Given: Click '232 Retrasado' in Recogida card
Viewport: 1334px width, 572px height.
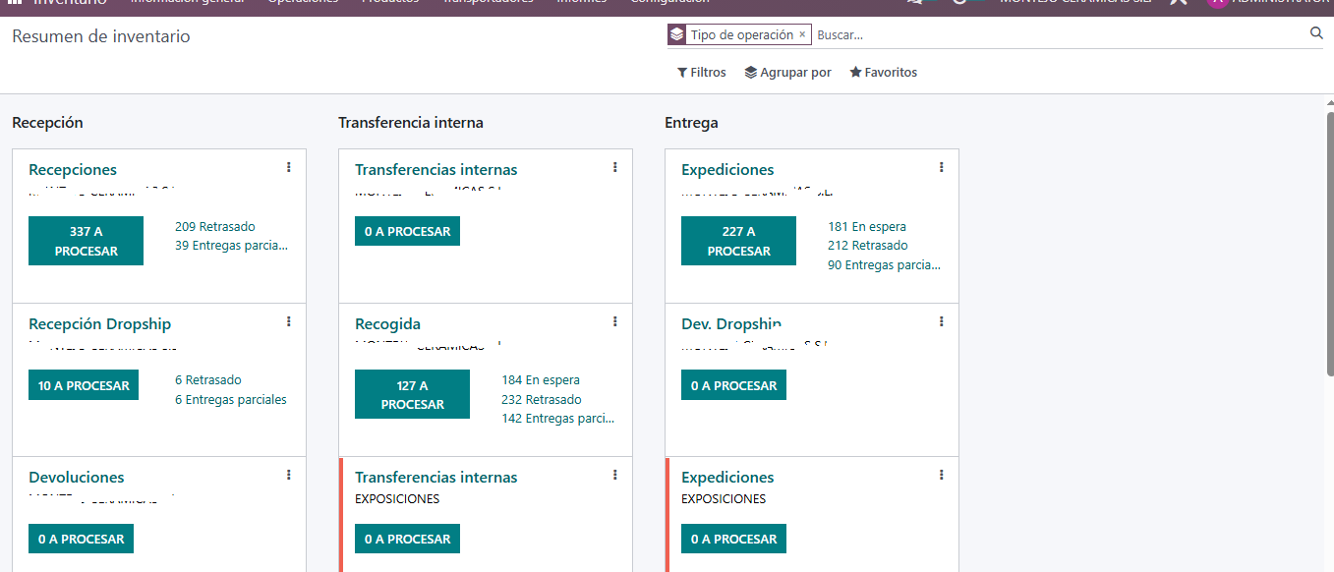Looking at the screenshot, I should point(541,400).
